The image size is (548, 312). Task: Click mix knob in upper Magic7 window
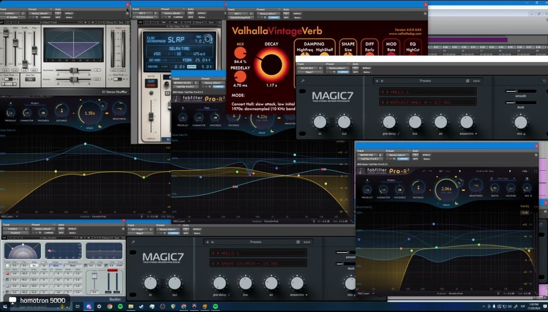(x=521, y=122)
